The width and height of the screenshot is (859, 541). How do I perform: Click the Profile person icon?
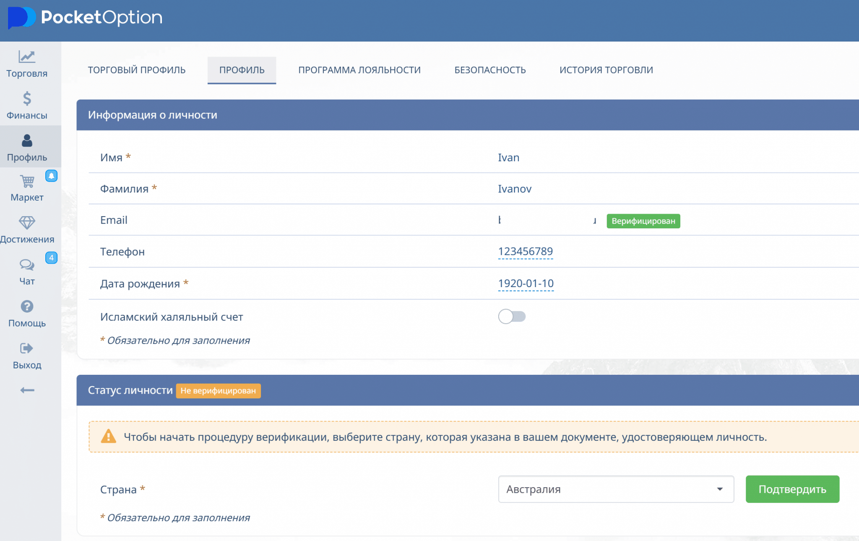[27, 141]
